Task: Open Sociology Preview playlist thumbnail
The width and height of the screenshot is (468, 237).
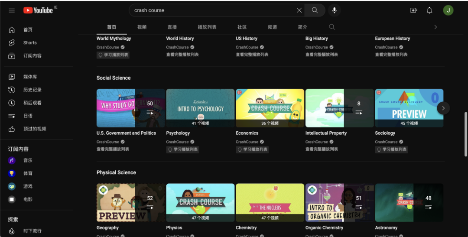Action: [x=409, y=108]
